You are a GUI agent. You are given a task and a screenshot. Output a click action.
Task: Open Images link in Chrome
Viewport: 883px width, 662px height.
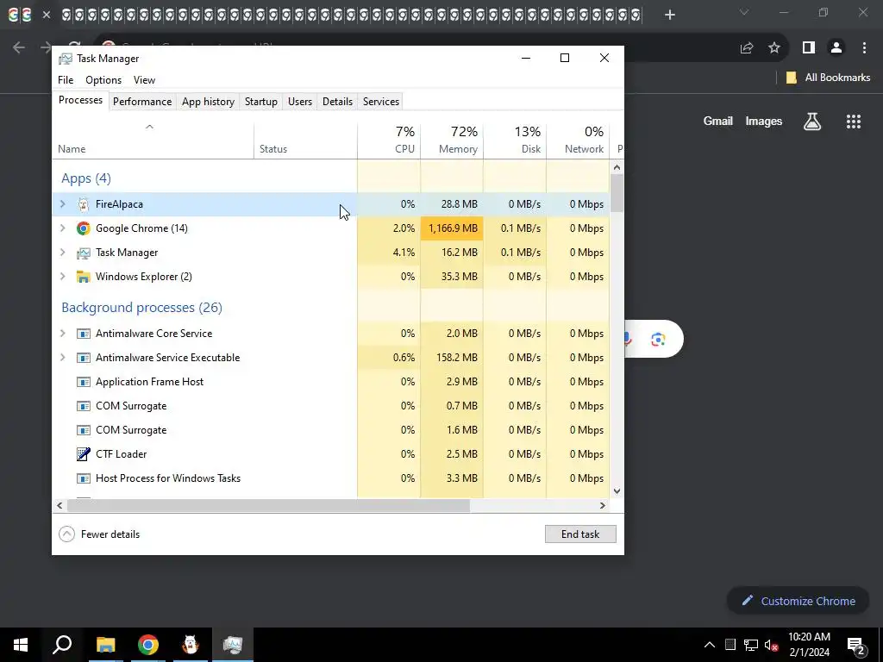(764, 121)
